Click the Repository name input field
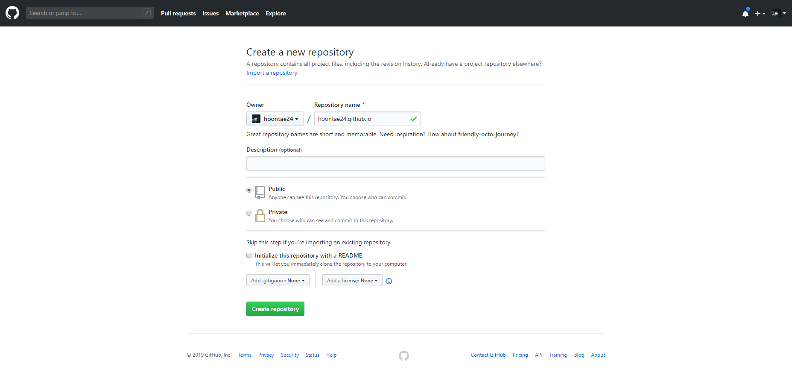 tap(368, 119)
